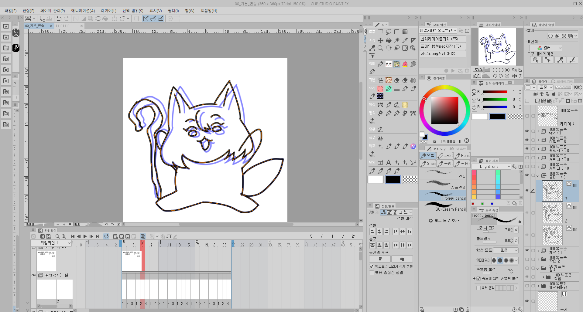Create a new raster layer

click(x=537, y=101)
